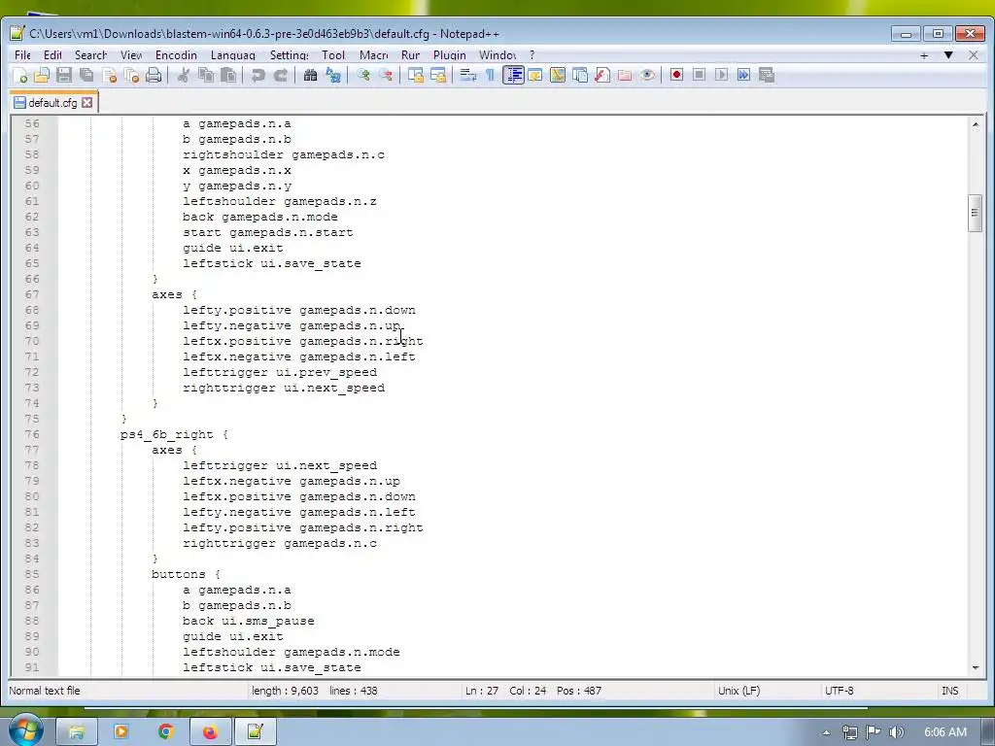995x746 pixels.
Task: Open the Function List panel icon
Action: [x=602, y=76]
